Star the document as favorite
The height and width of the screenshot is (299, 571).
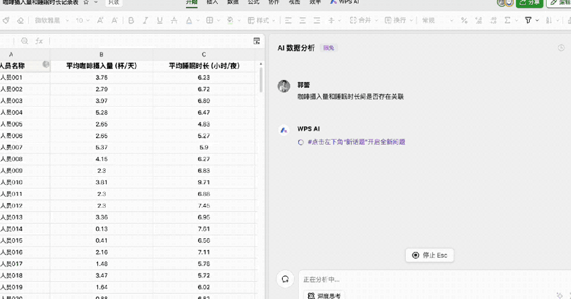coord(86,2)
